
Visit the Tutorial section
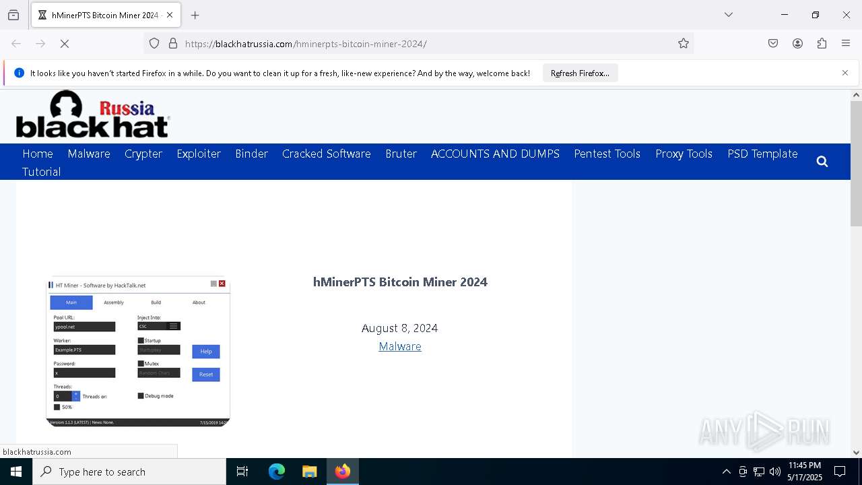(42, 172)
